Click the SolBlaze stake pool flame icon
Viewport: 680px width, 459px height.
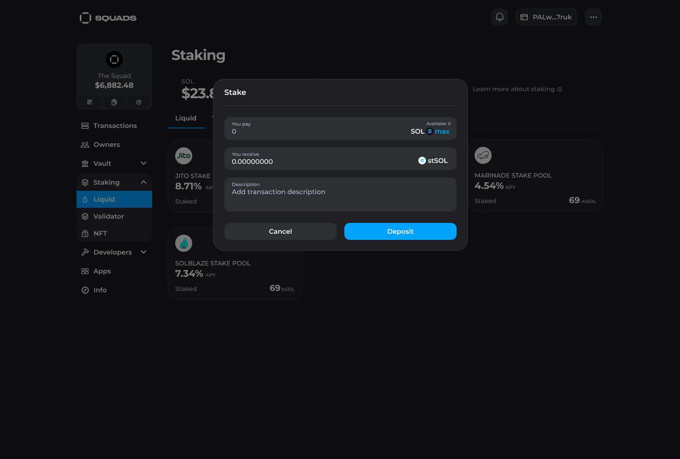(184, 243)
